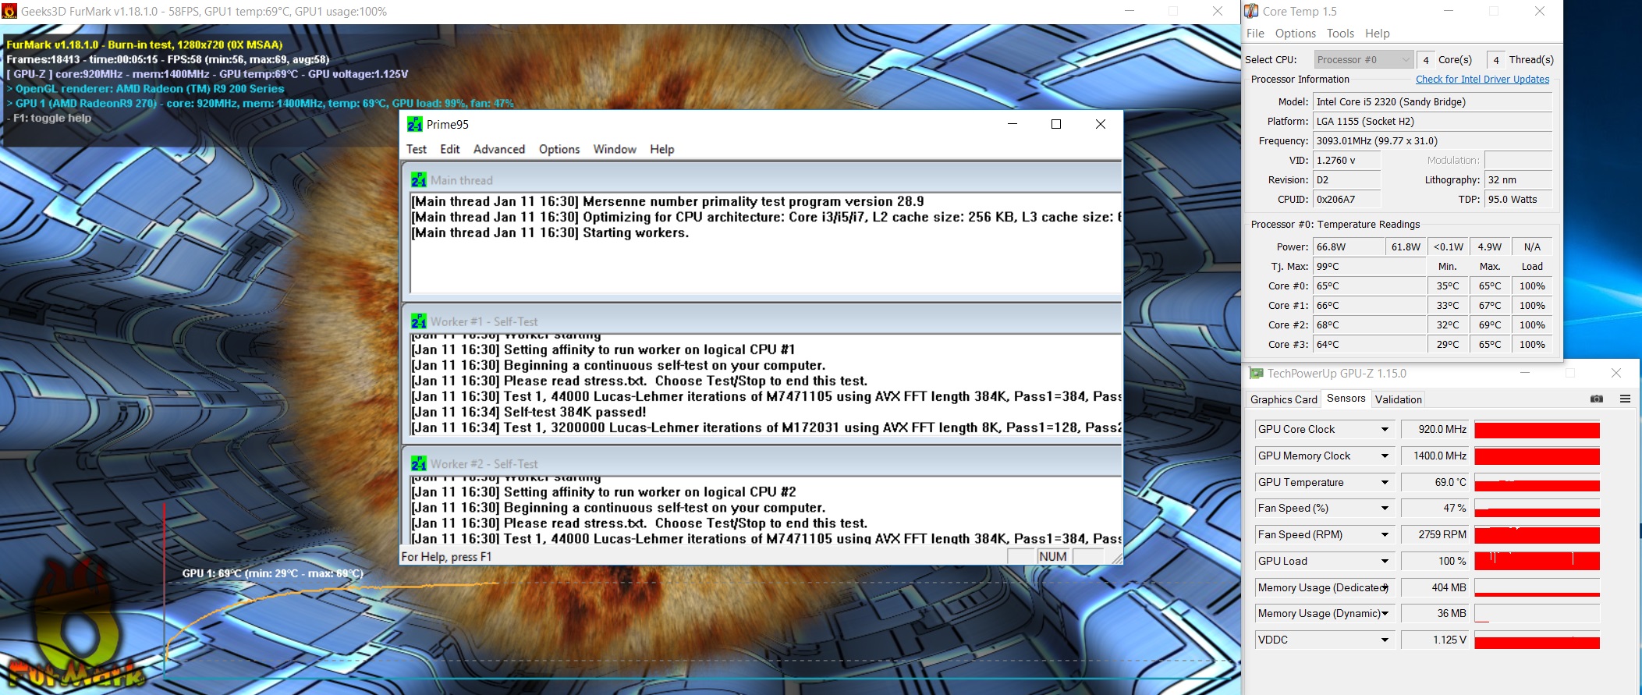Switch to the Validation tab in GPU-Z
Screen dimensions: 1642x695
1399,399
